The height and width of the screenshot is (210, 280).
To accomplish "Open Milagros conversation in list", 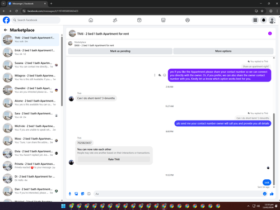I will (x=30, y=77).
